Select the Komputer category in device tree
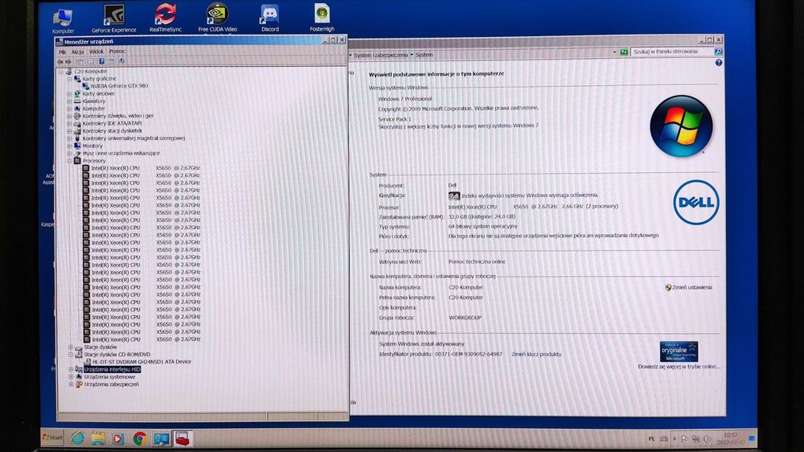The width and height of the screenshot is (804, 452). 93,109
